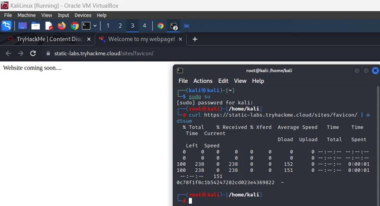Open terminal File menu
The image size is (380, 206).
(x=183, y=81)
